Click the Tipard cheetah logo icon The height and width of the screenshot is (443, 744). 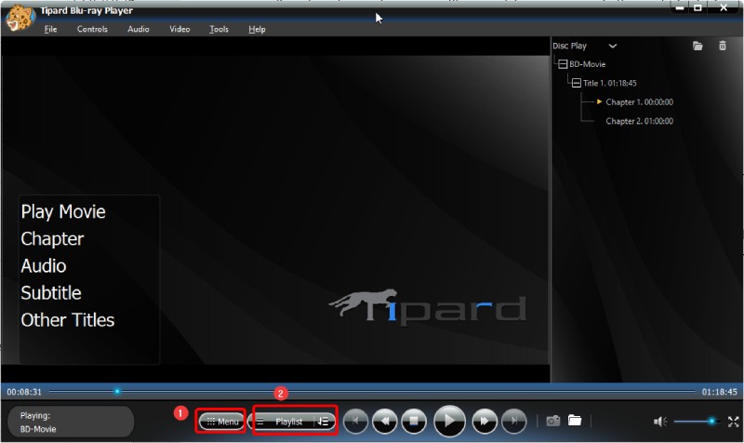tap(20, 18)
